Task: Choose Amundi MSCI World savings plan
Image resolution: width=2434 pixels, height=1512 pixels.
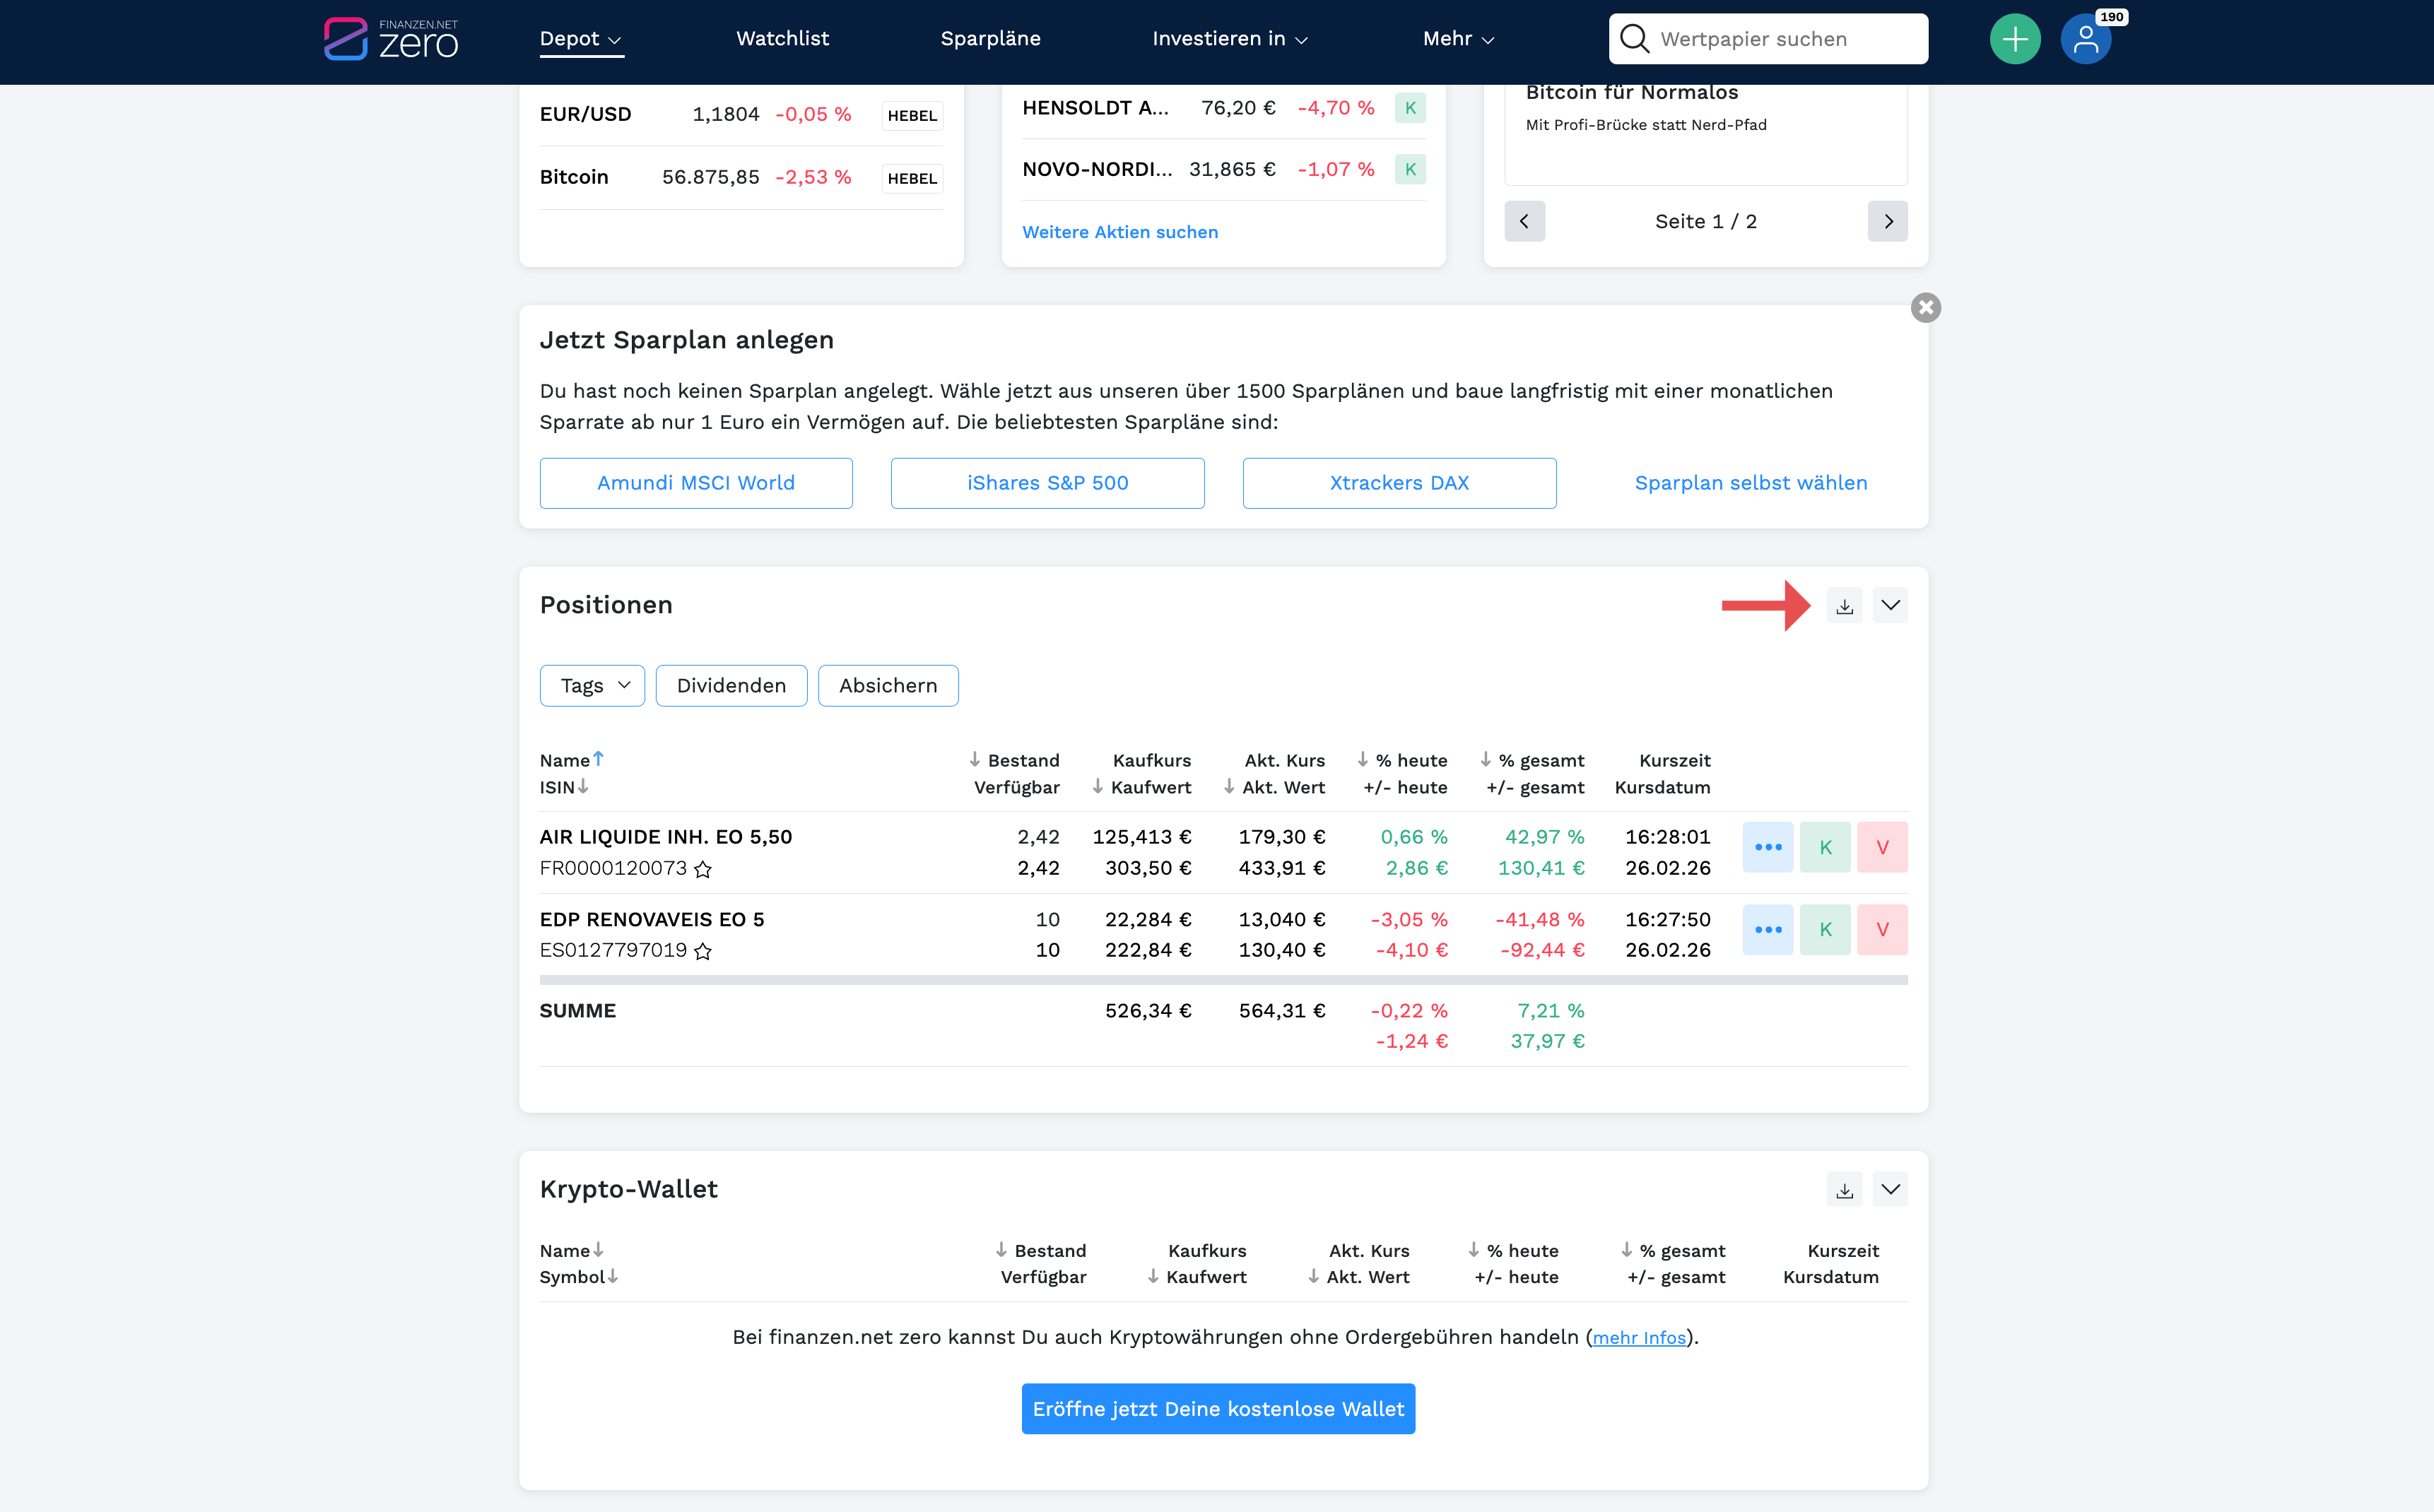Action: tap(696, 483)
